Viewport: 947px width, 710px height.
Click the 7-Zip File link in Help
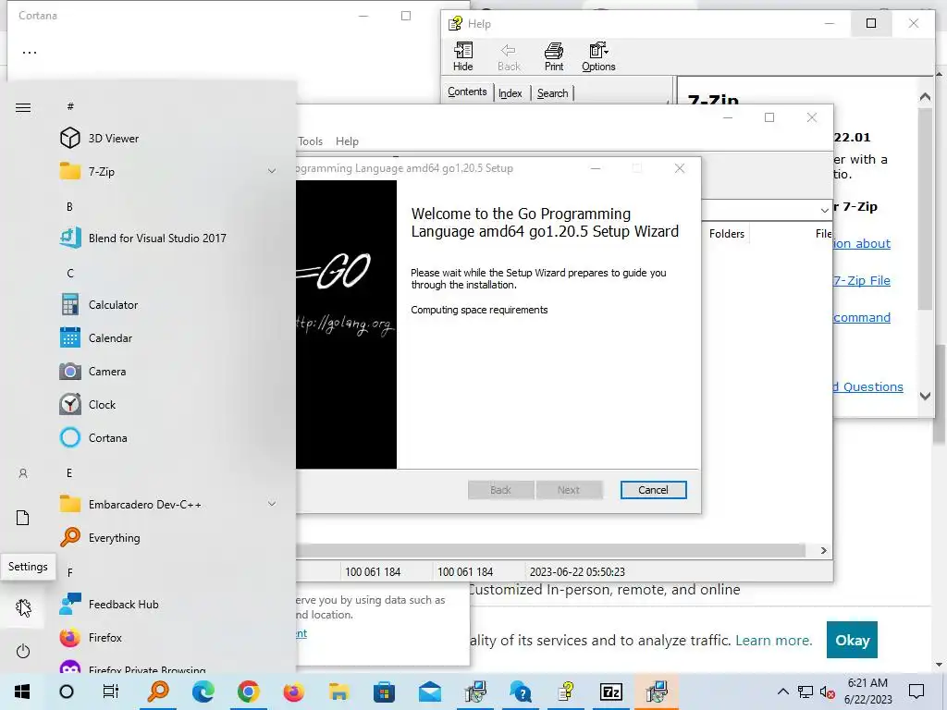coord(862,280)
